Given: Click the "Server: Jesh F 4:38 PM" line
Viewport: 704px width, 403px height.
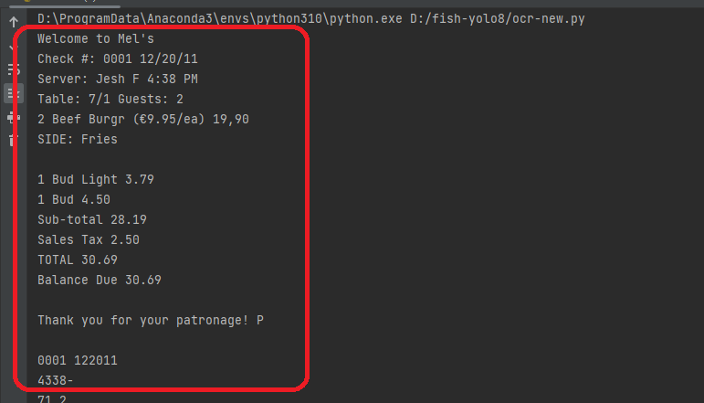Looking at the screenshot, I should [118, 80].
